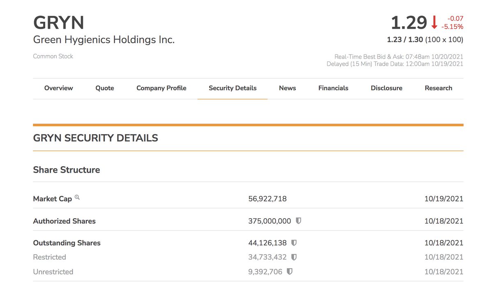Click the restricted shares value 34,733,432
Viewport: 493px width, 290px height.
click(267, 257)
